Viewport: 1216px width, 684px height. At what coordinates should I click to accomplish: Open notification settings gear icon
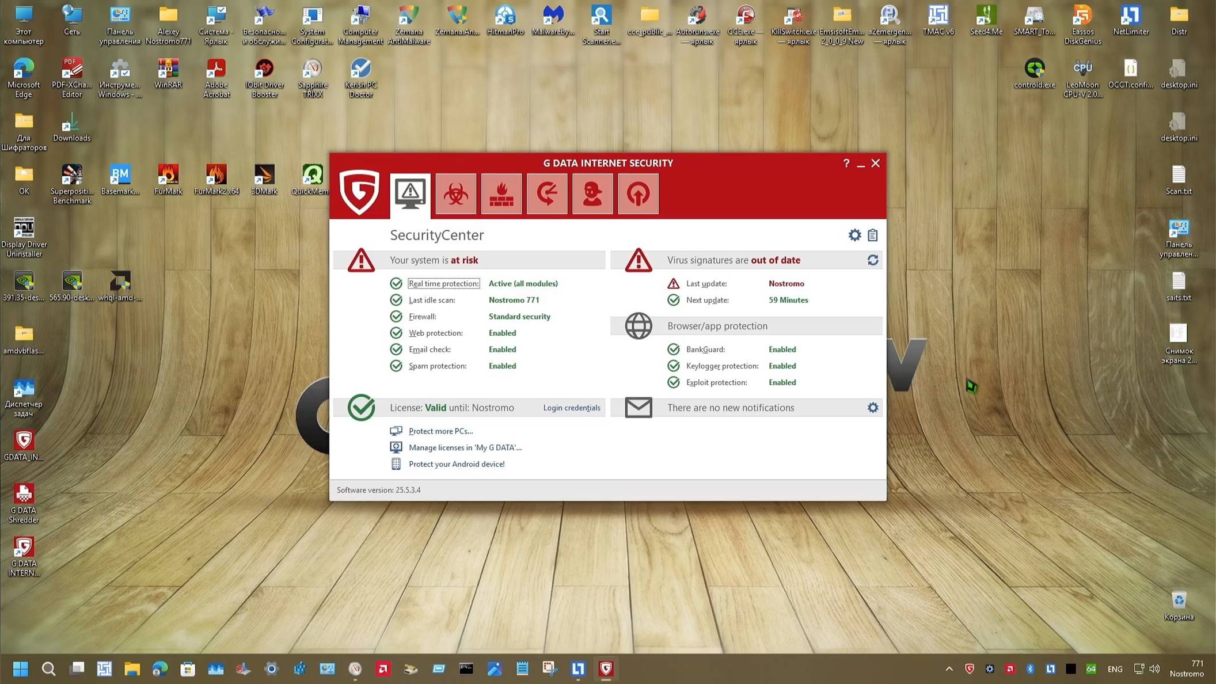[873, 408]
